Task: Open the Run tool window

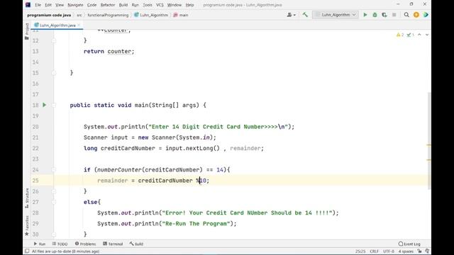Action: (x=40, y=244)
